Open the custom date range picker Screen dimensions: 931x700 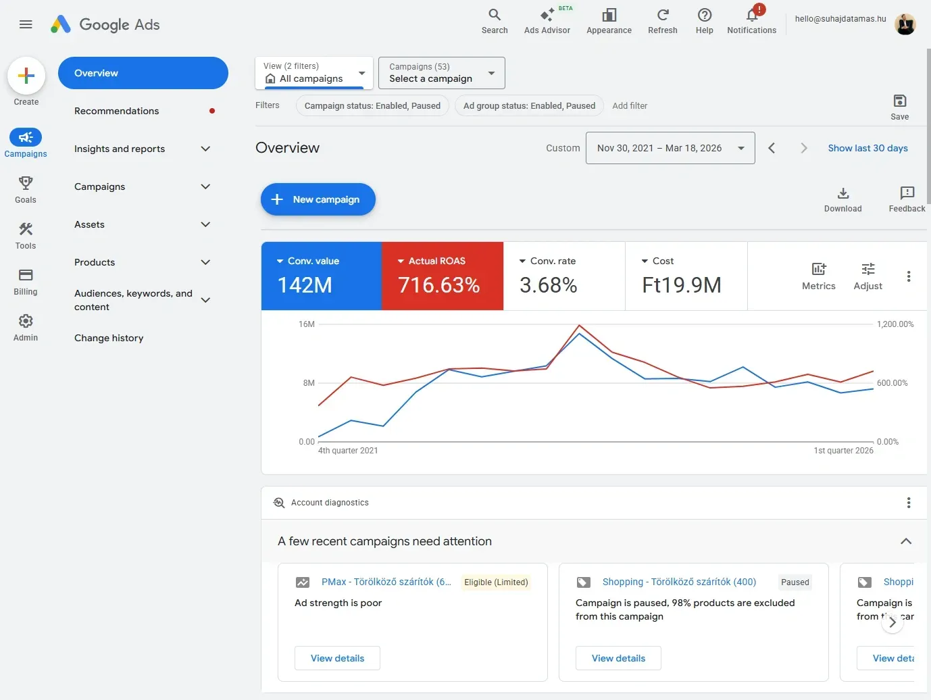pos(670,148)
